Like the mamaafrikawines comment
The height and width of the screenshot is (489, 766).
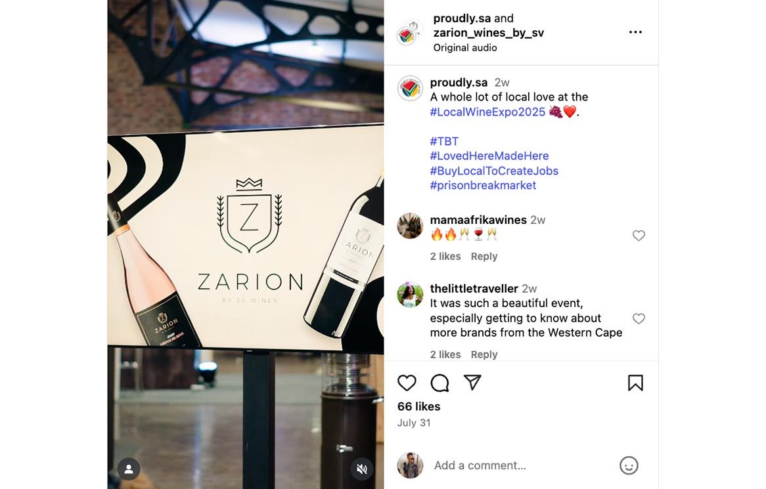pos(639,235)
